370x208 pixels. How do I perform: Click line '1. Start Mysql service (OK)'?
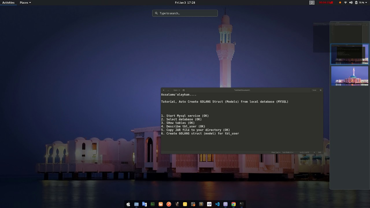185,116
